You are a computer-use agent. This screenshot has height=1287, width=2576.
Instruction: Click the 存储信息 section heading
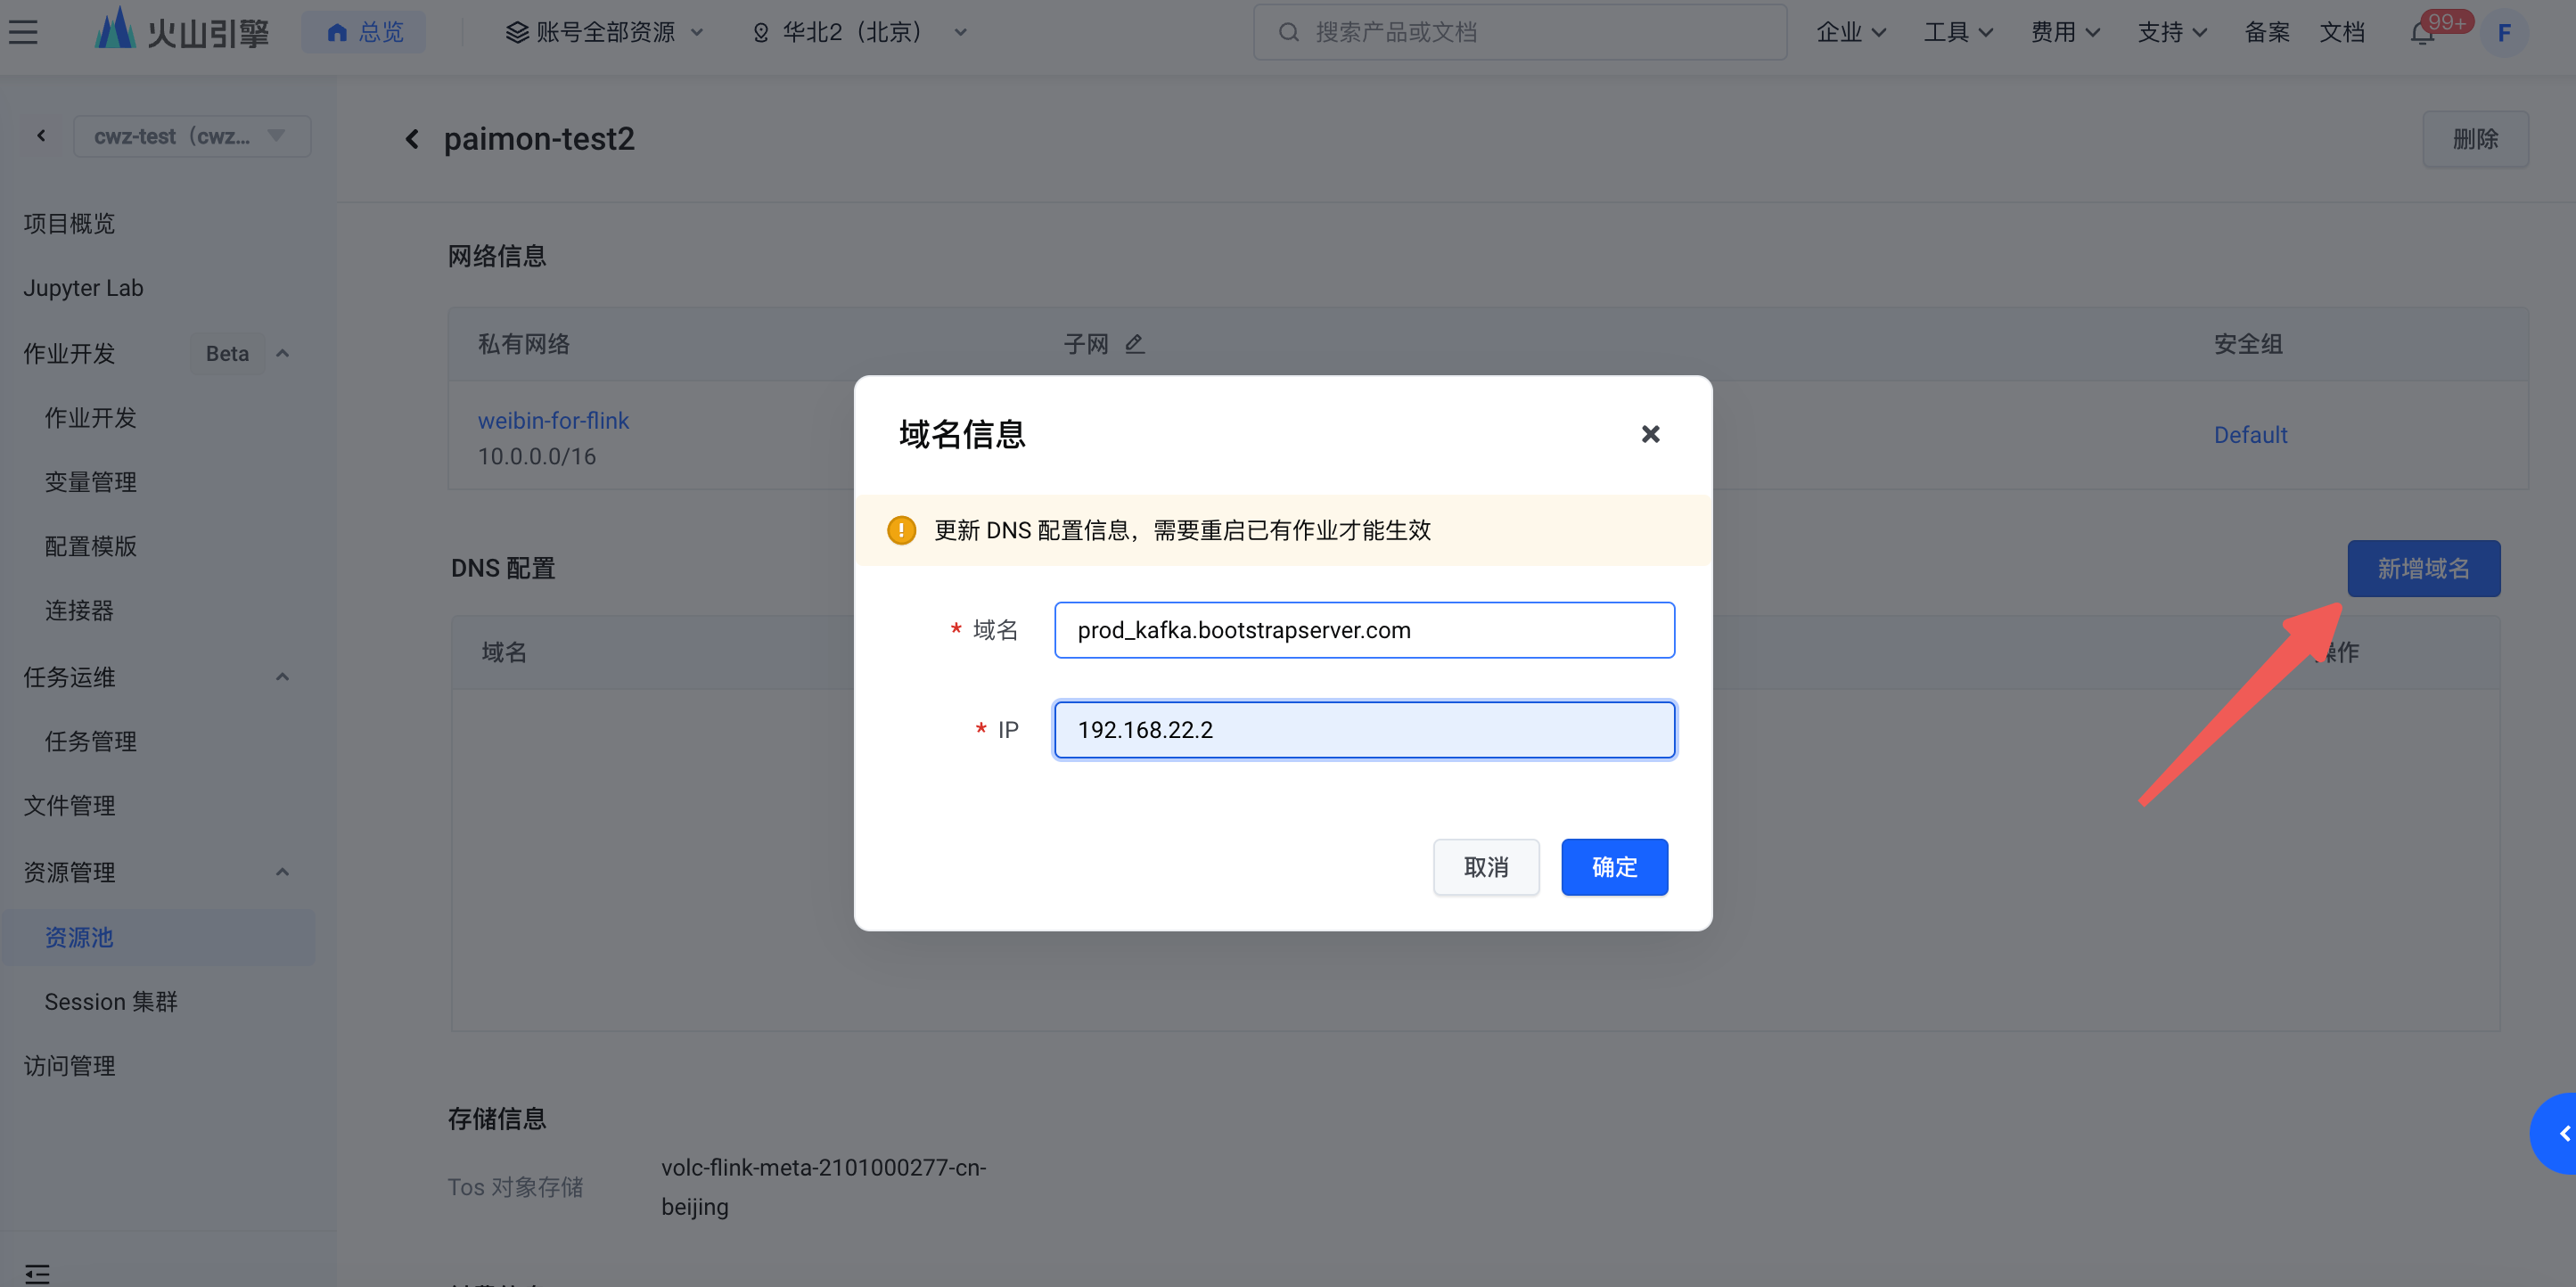(x=497, y=1118)
